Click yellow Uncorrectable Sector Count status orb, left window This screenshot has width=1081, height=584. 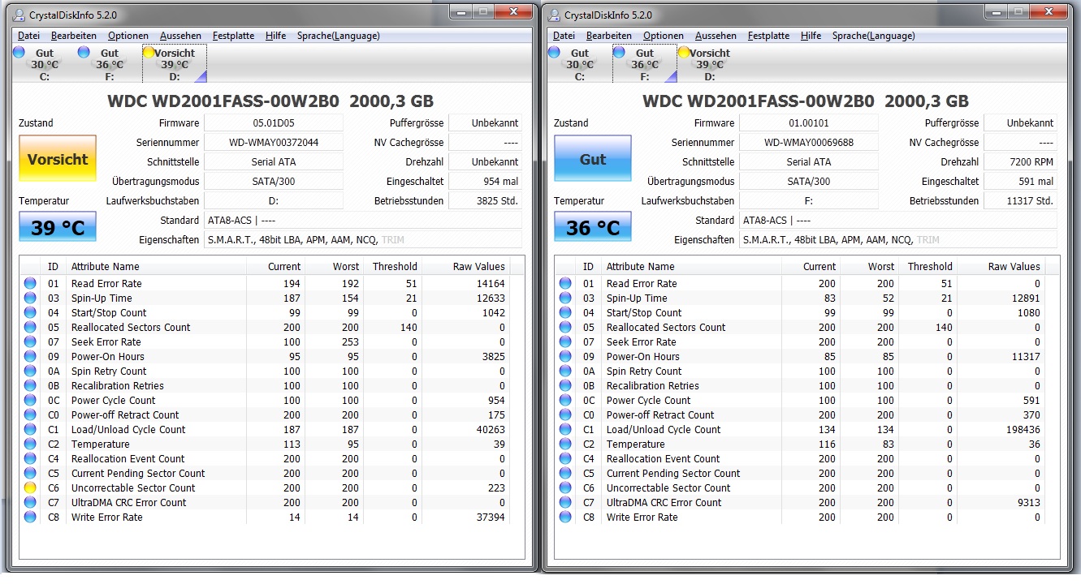tap(30, 487)
